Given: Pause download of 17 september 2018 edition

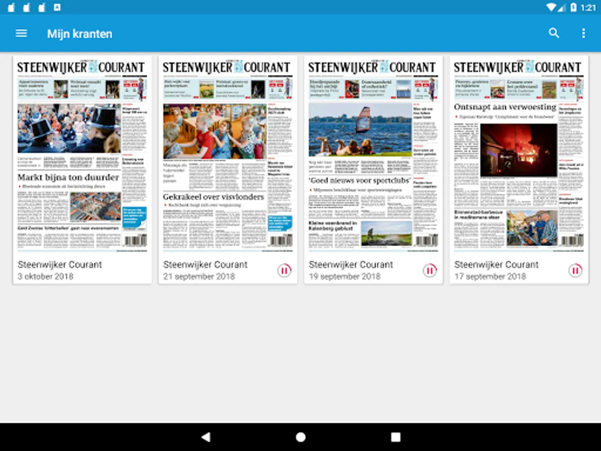Looking at the screenshot, I should point(575,271).
